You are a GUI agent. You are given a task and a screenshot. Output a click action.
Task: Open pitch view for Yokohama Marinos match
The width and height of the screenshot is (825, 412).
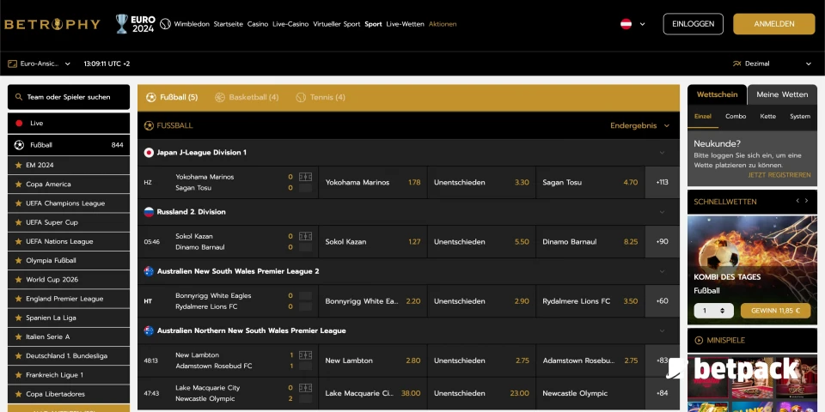click(x=305, y=177)
